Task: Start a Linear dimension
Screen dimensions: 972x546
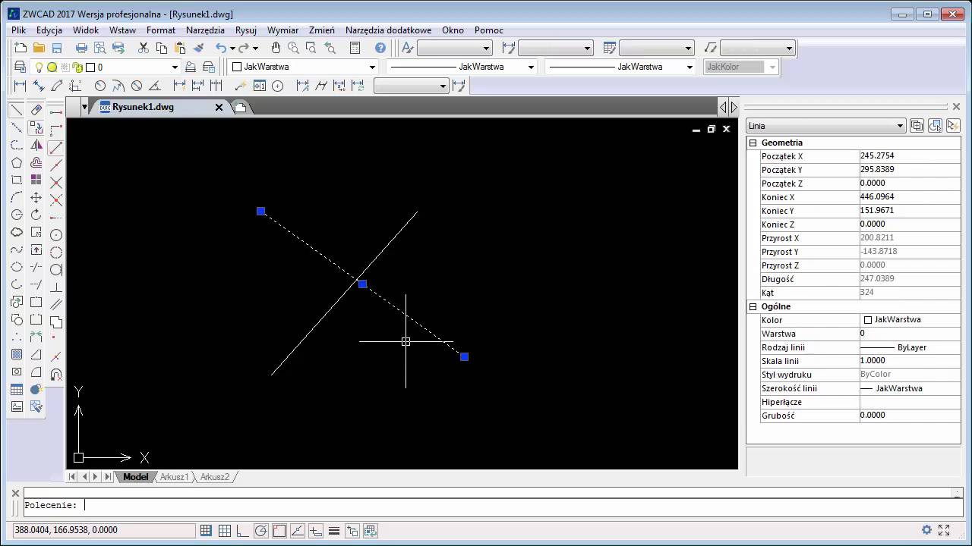Action: point(21,86)
